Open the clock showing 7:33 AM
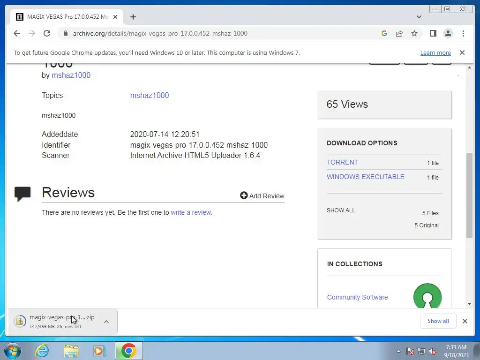The image size is (480, 360). pos(456,351)
